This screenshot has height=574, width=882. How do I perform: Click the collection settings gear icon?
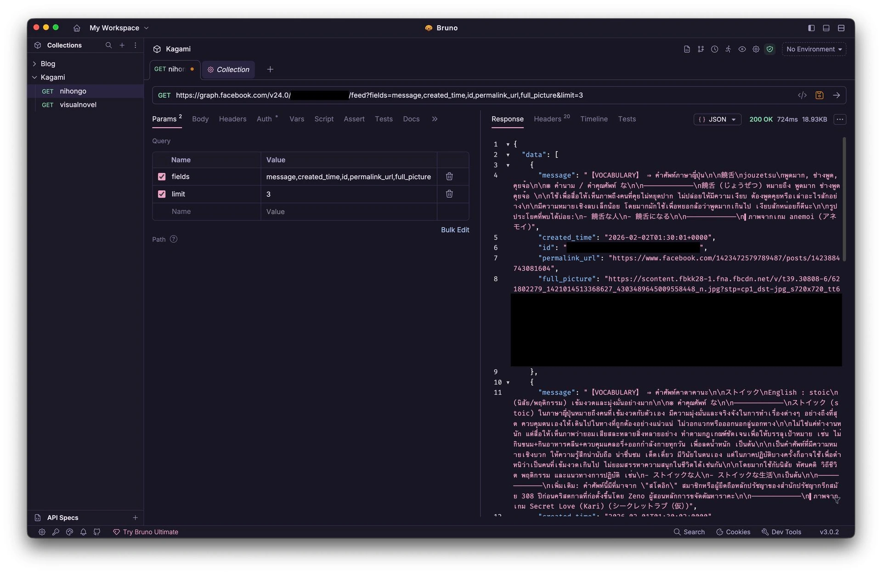756,49
